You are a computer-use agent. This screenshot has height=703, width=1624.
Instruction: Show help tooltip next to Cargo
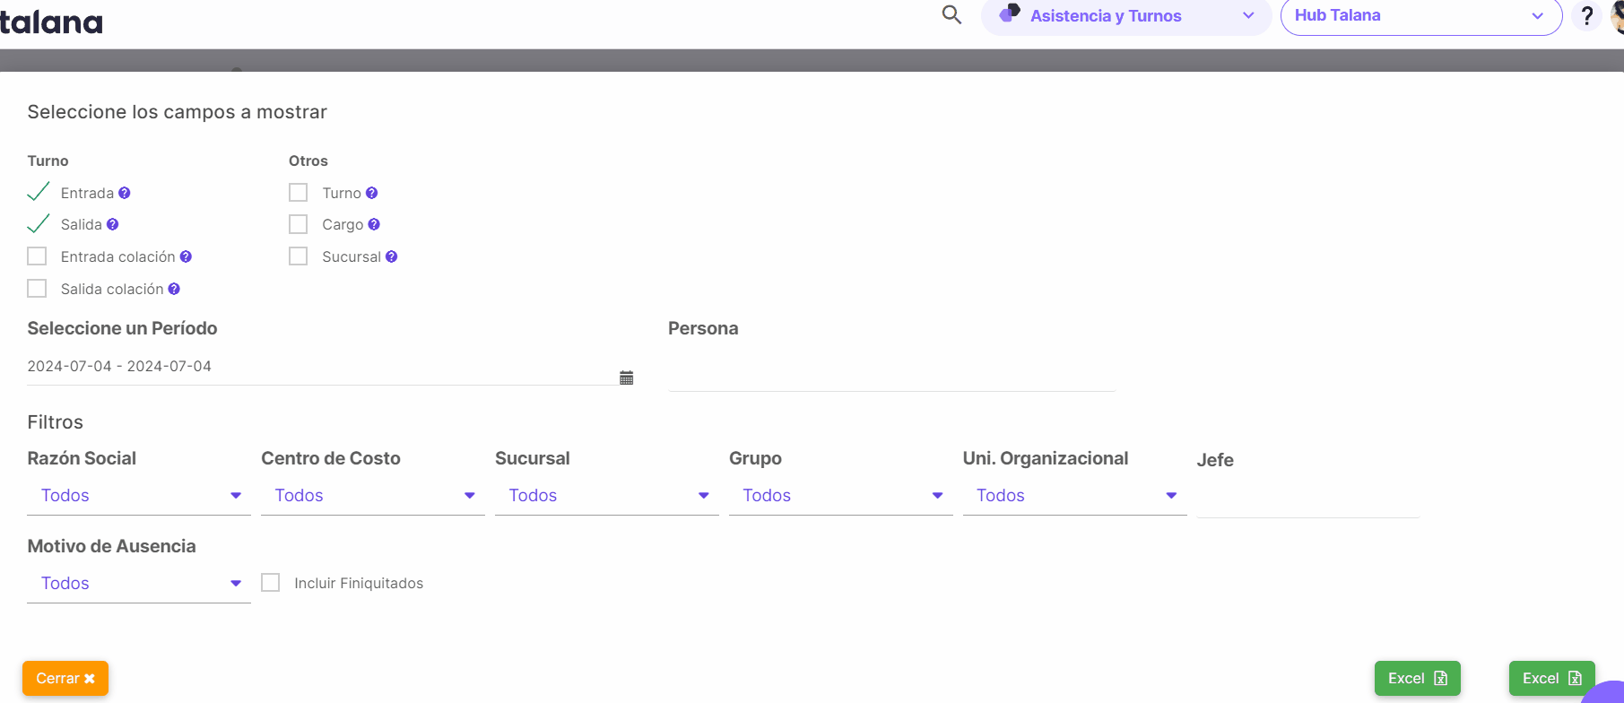(x=374, y=224)
